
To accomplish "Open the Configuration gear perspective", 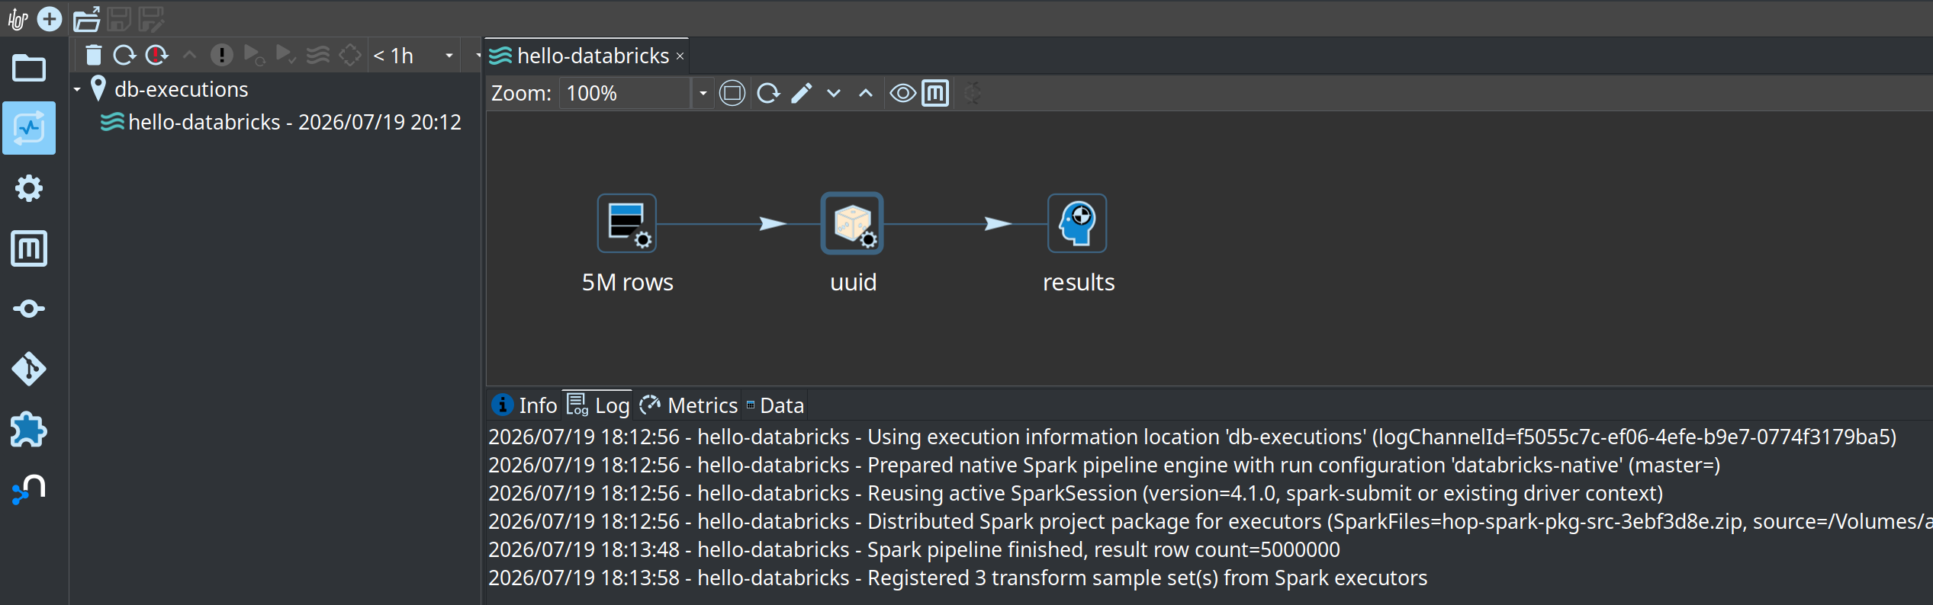I will [x=29, y=188].
